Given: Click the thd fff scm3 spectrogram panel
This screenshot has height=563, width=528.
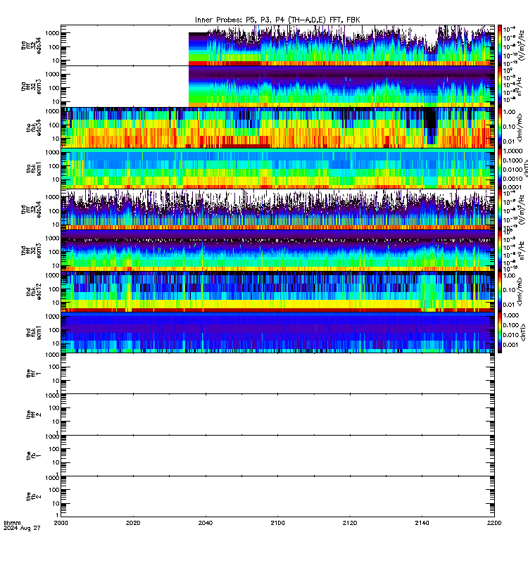Looking at the screenshot, I should coord(277,251).
